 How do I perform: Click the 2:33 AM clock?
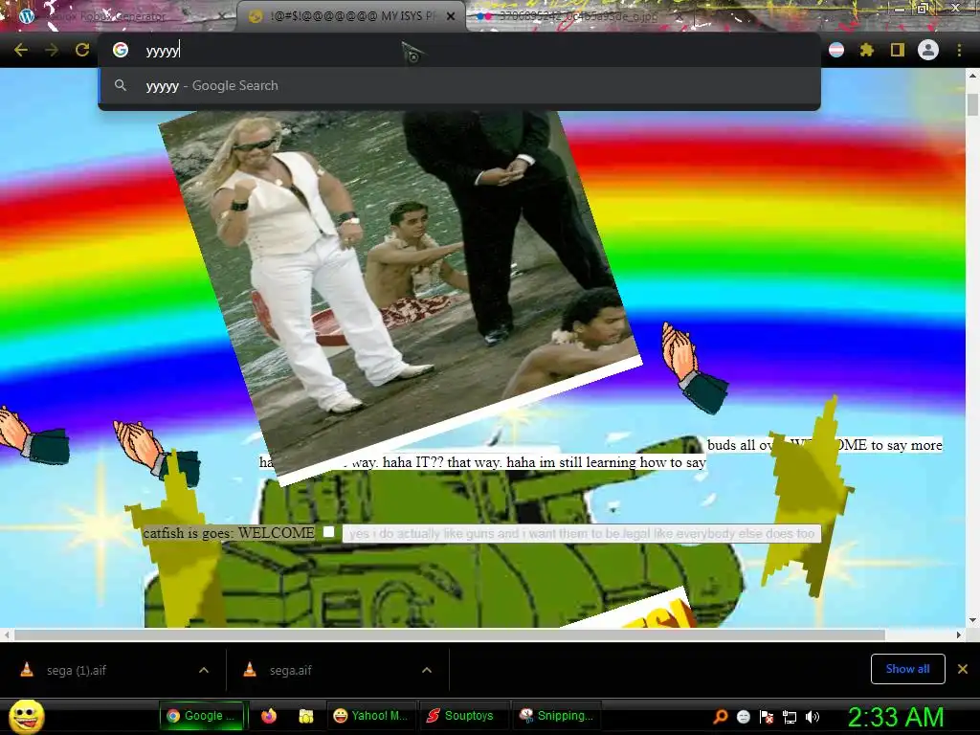point(896,718)
